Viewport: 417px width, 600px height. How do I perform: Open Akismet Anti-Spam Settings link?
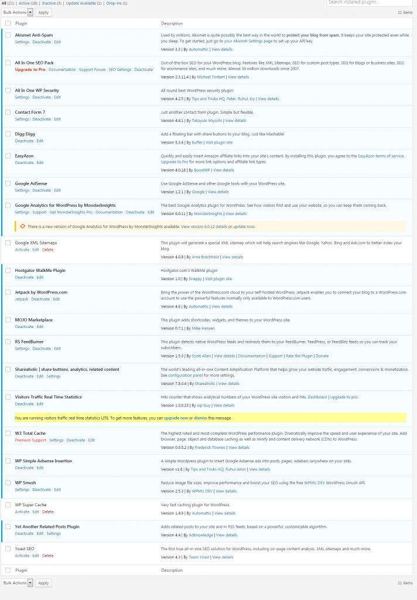point(22,42)
